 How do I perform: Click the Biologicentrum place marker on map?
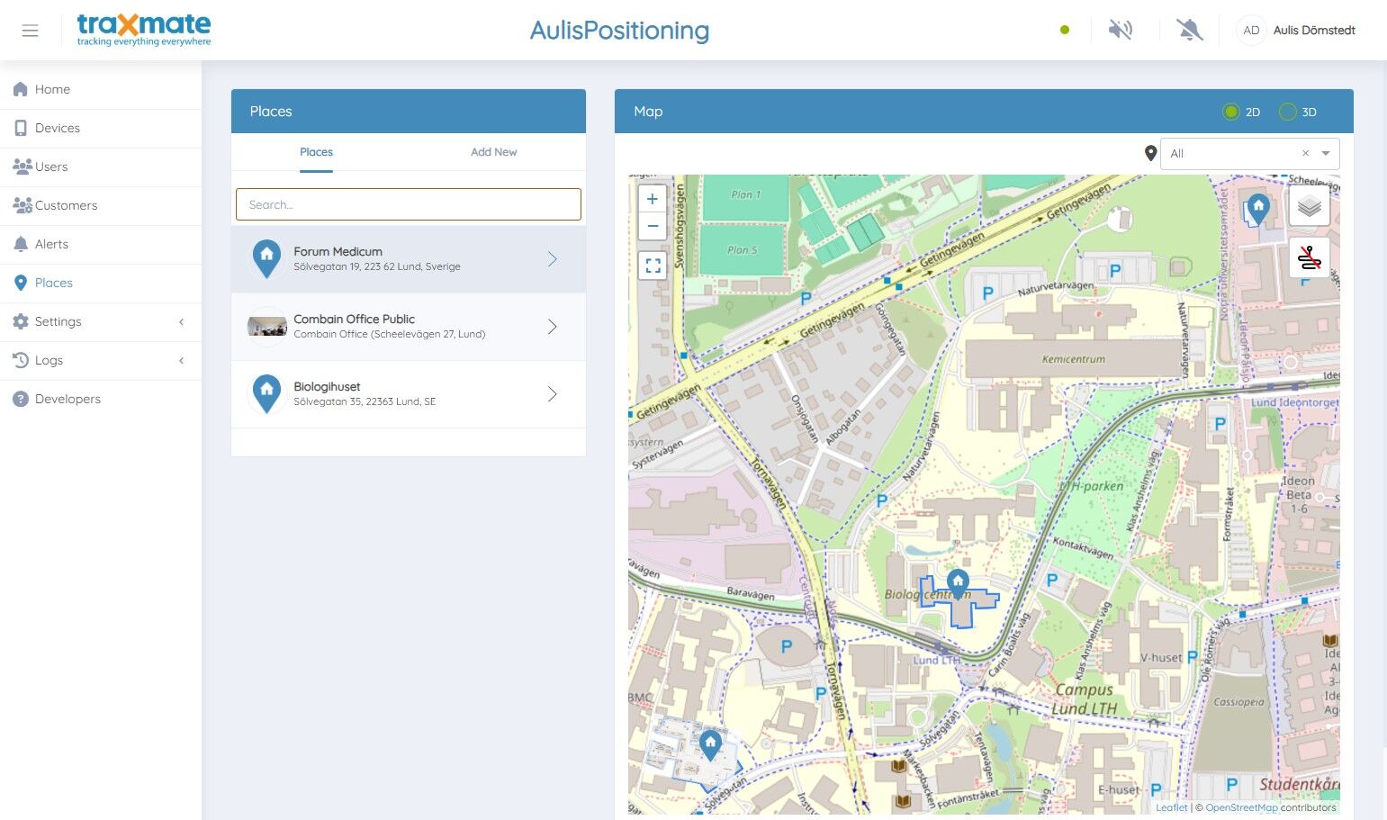(x=958, y=583)
